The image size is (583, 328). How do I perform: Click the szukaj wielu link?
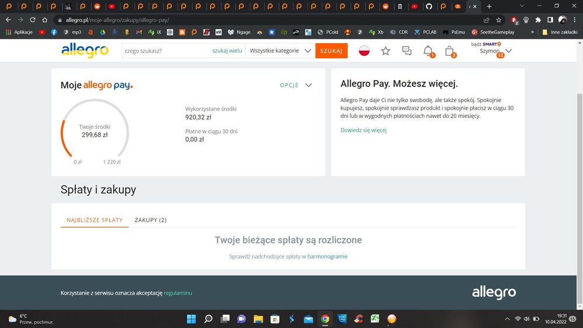point(227,51)
